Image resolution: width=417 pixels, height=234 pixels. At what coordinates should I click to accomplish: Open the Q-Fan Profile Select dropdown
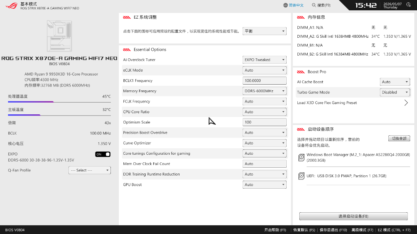[89, 170]
